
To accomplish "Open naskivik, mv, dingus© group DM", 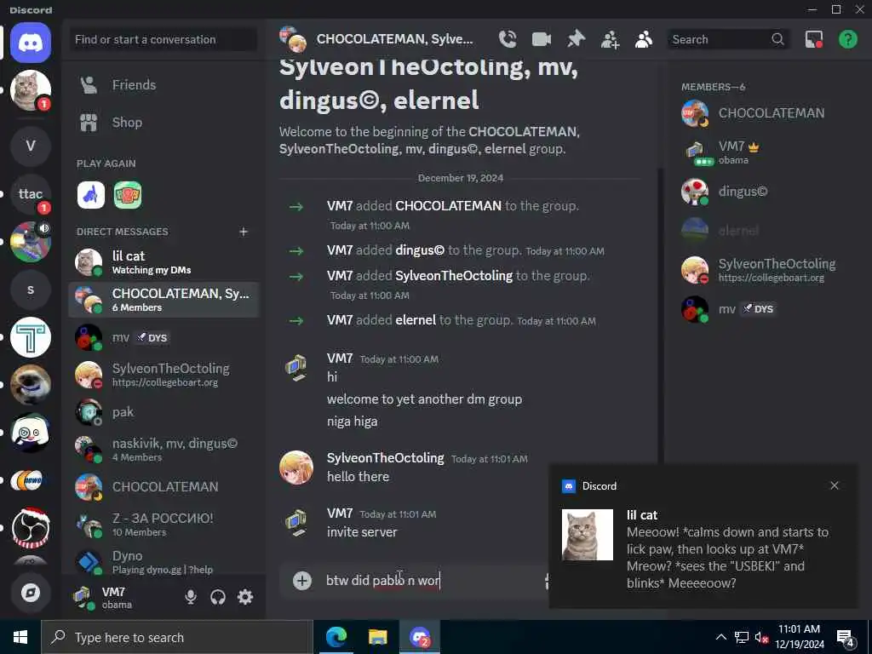I will pyautogui.click(x=163, y=450).
